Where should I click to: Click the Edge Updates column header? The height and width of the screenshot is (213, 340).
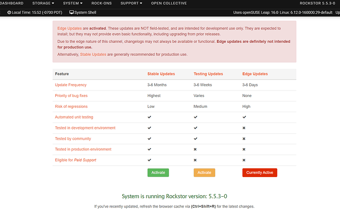coord(255,74)
